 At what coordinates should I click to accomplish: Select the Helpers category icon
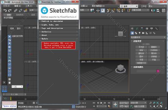point(147,33)
